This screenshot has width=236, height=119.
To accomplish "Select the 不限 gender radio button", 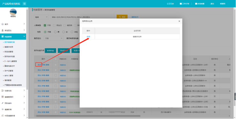I will 45,32.
